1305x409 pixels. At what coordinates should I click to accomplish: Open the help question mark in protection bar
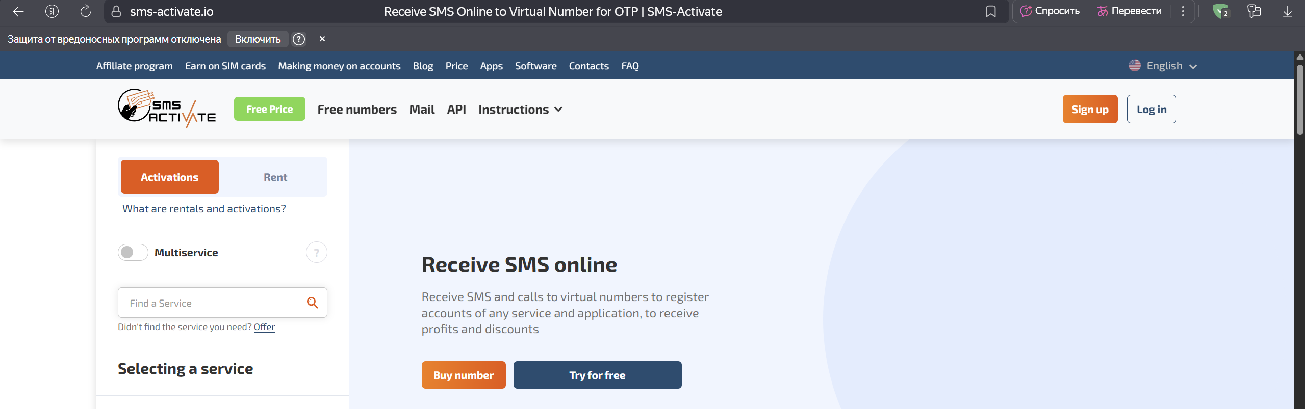click(299, 39)
